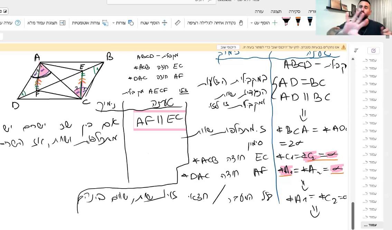Switch to the תצוגה ribbon tab

276,11
